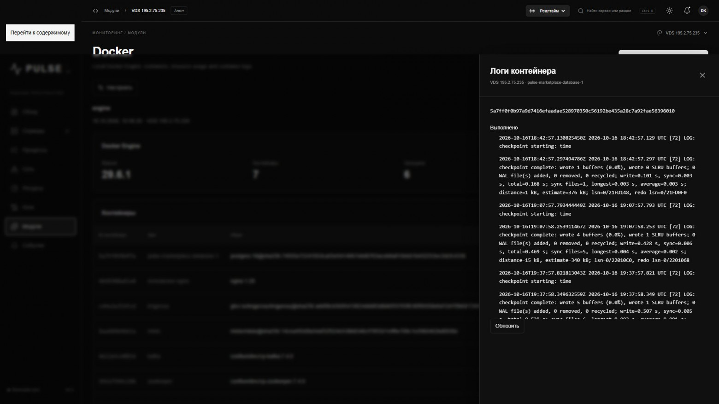
Task: Click the 'pulse-marketplace-database-1' container name
Action: pos(555,82)
